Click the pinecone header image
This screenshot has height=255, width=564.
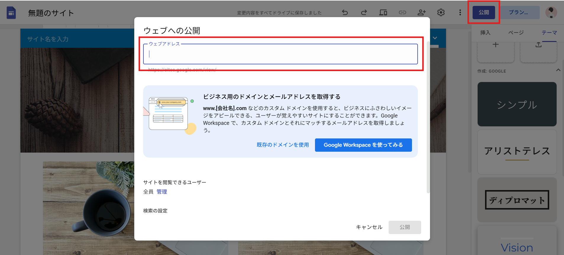pos(77,100)
